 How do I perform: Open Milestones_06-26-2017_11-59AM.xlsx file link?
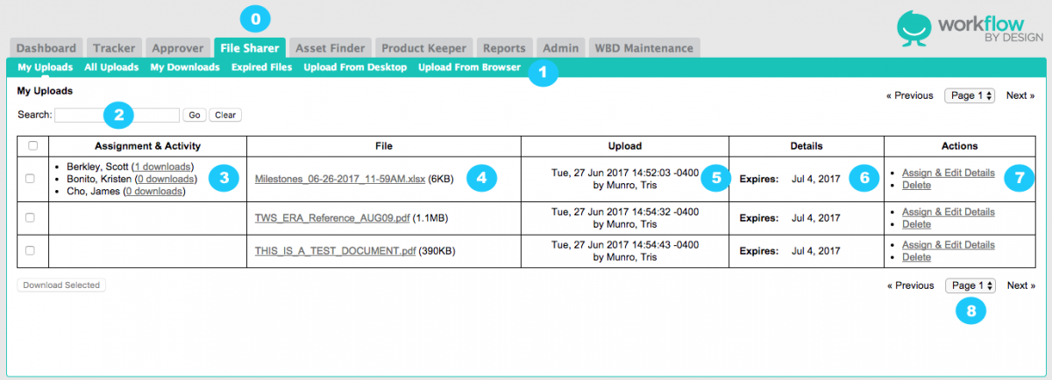[x=340, y=179]
